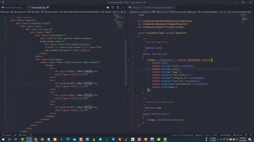Change CRLF end of line sequence
Screen dimensions: 254x142
215,135
